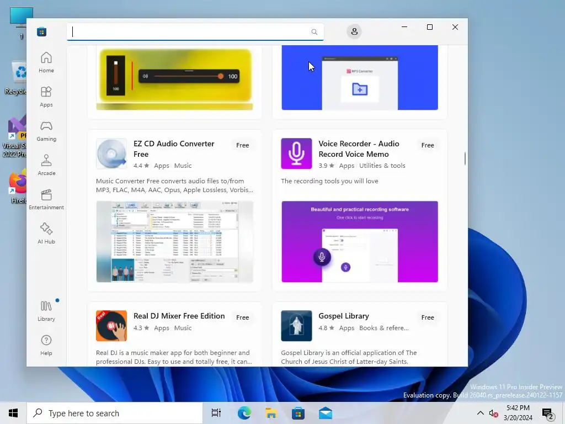Click the Real DJ music maker description text
565x424 pixels.
tap(174, 357)
